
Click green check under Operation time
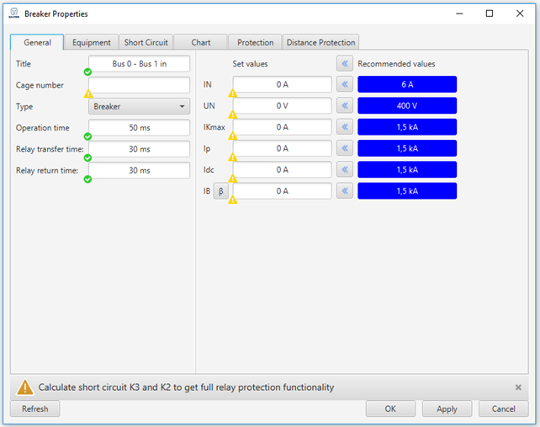[87, 136]
